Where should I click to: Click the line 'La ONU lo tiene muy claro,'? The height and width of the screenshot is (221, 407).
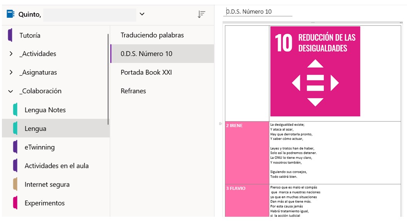coord(291,158)
